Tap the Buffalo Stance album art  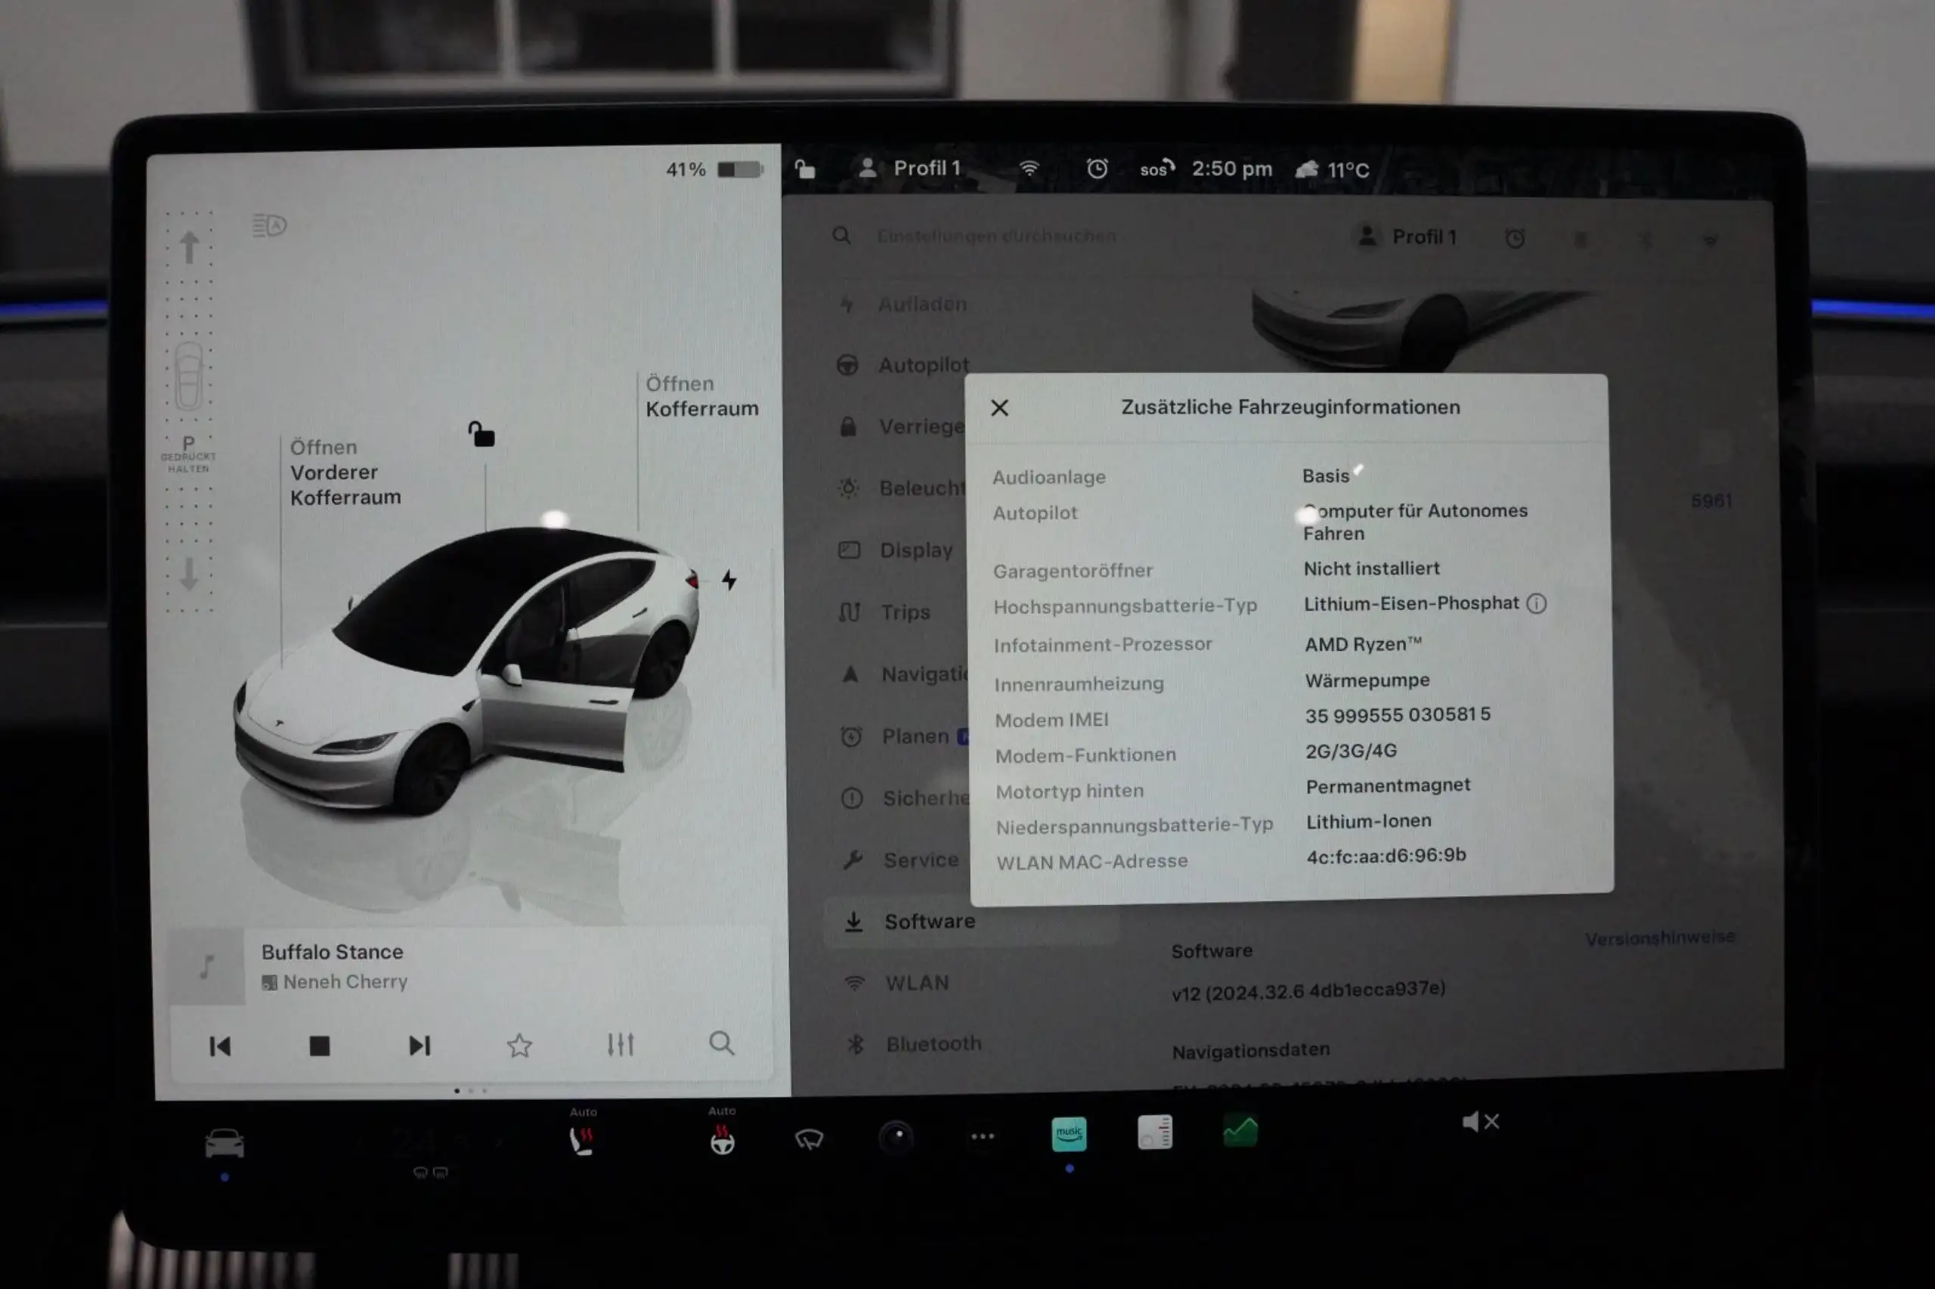pos(206,968)
